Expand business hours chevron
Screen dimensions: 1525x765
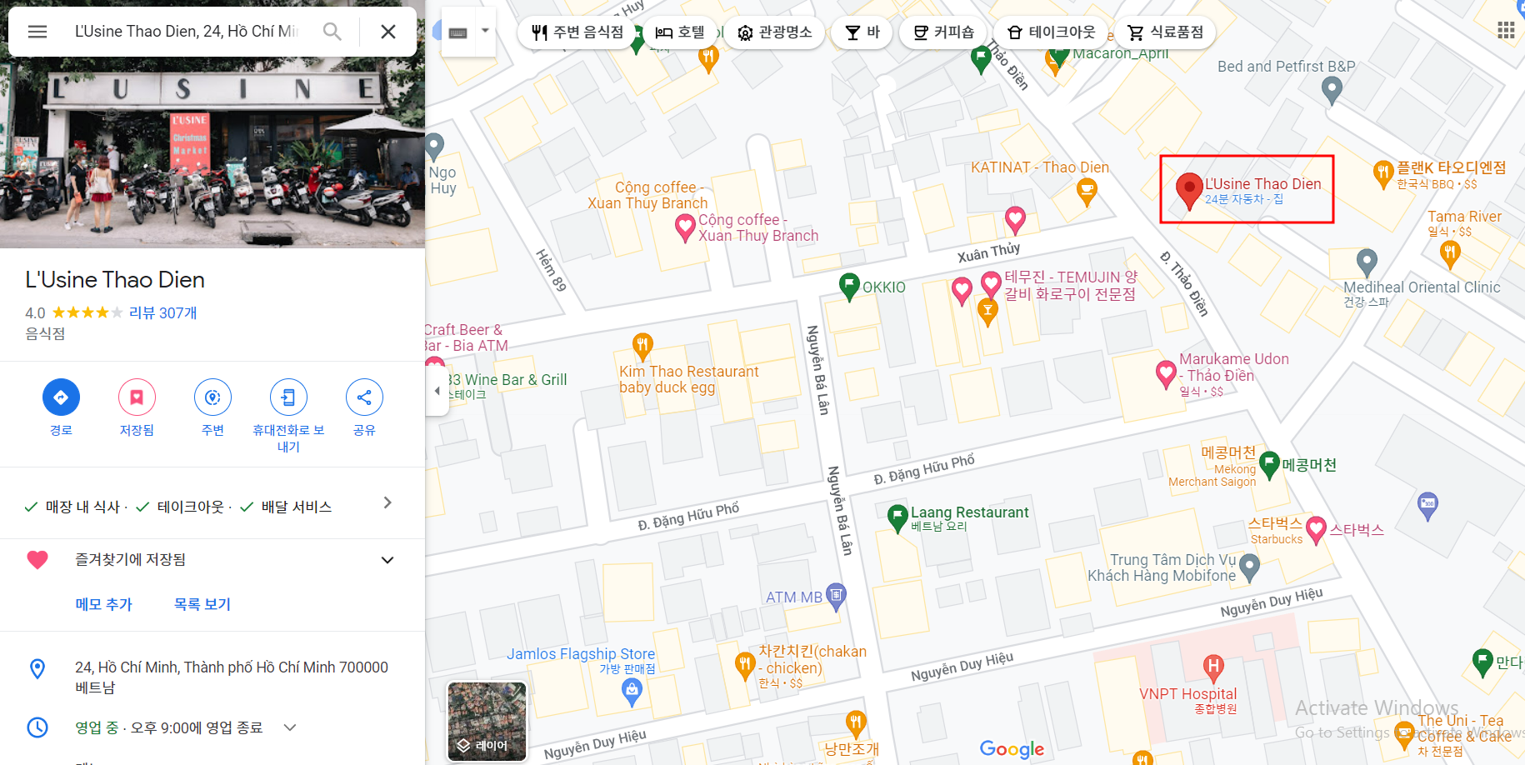coord(290,727)
